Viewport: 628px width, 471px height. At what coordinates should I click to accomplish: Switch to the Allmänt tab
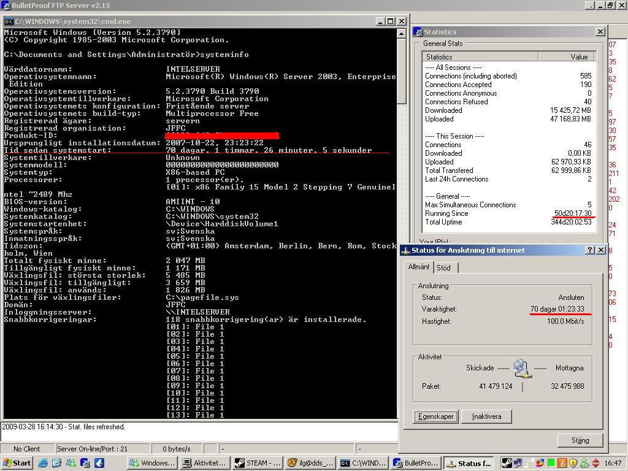tap(419, 267)
